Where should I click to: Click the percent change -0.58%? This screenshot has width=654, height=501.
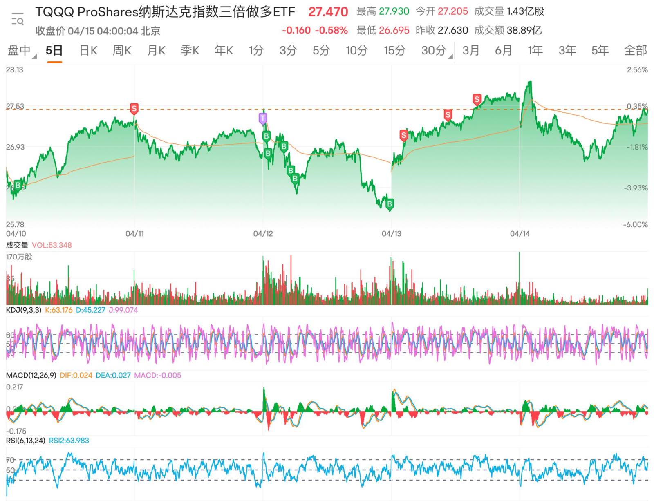331,30
